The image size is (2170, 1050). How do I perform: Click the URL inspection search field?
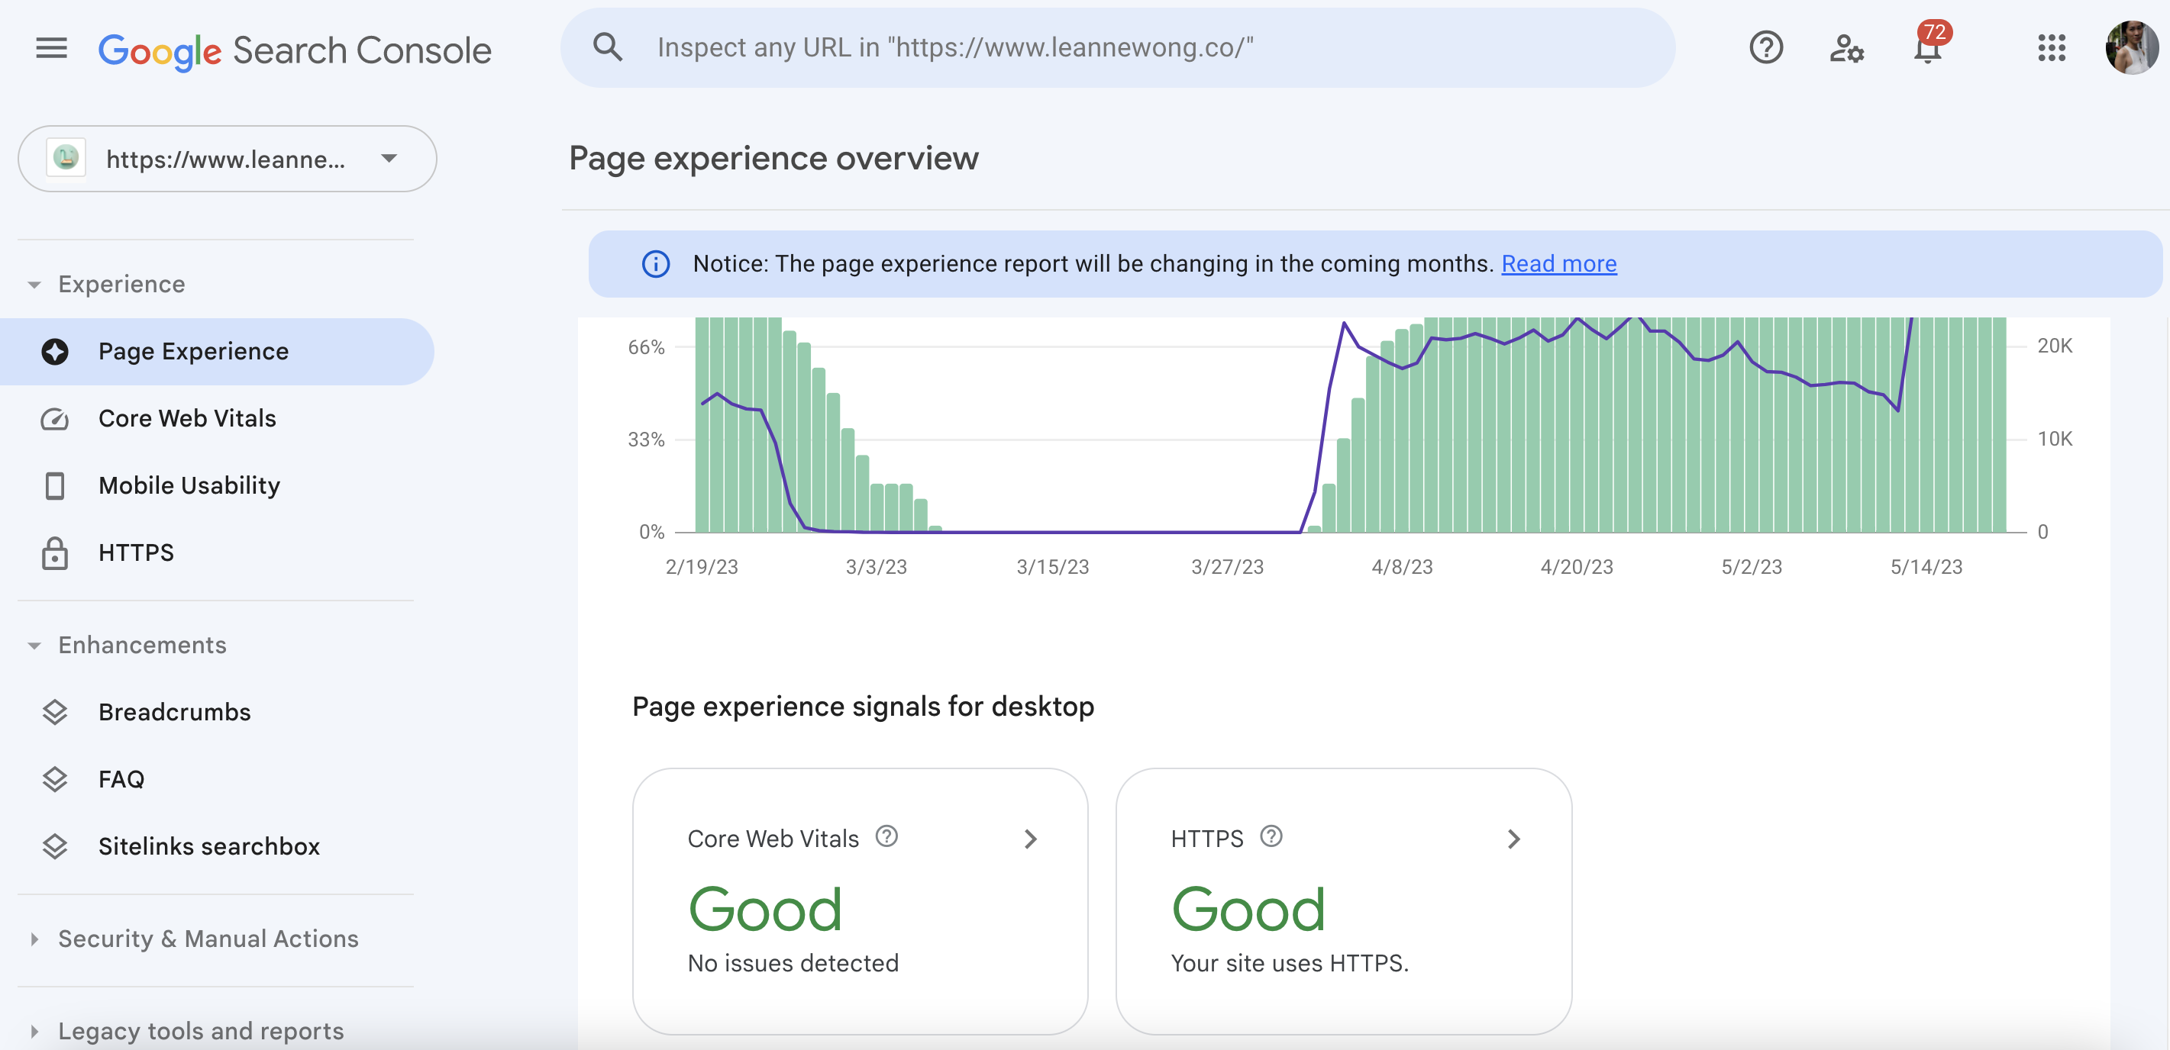[1117, 48]
